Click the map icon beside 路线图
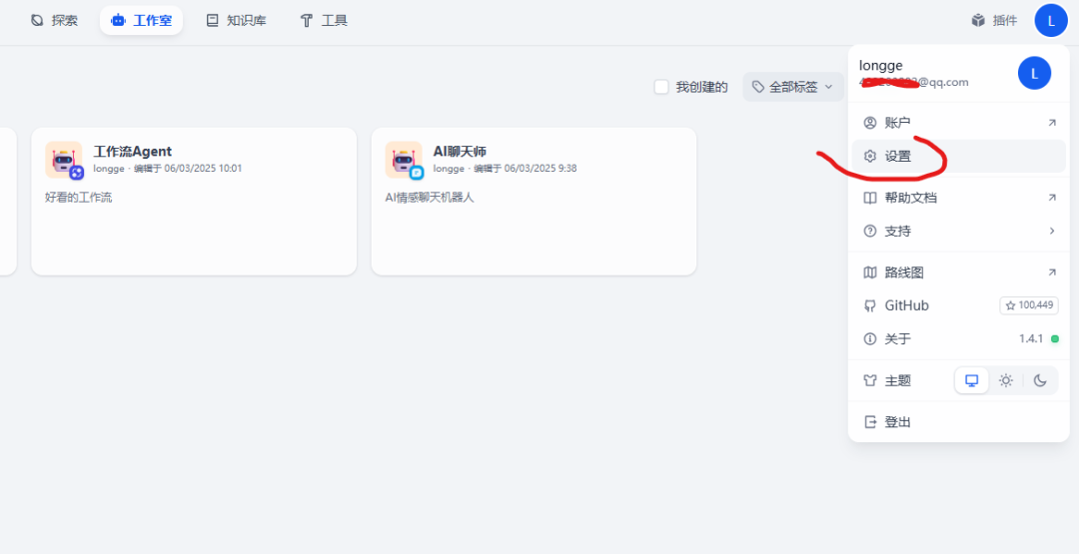 click(870, 273)
